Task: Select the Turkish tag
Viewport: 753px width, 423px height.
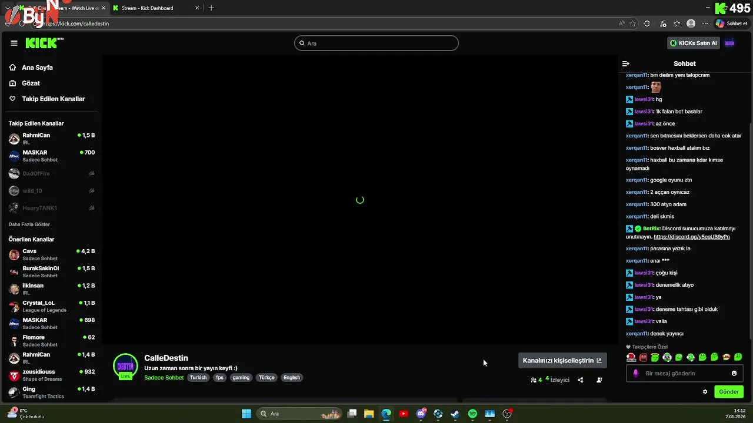Action: click(198, 378)
